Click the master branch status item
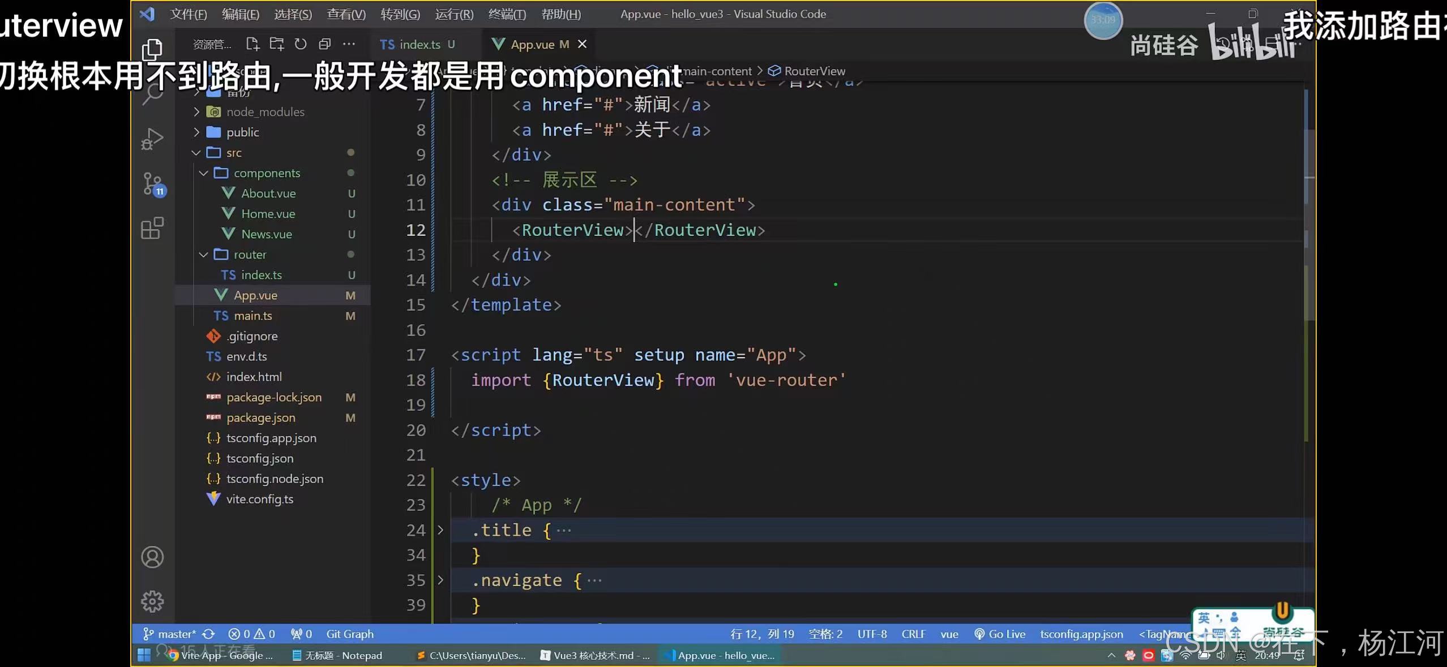1447x667 pixels. coord(169,634)
